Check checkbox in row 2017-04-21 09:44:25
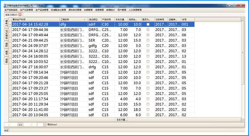This screenshot has width=249, height=136. (148, 40)
